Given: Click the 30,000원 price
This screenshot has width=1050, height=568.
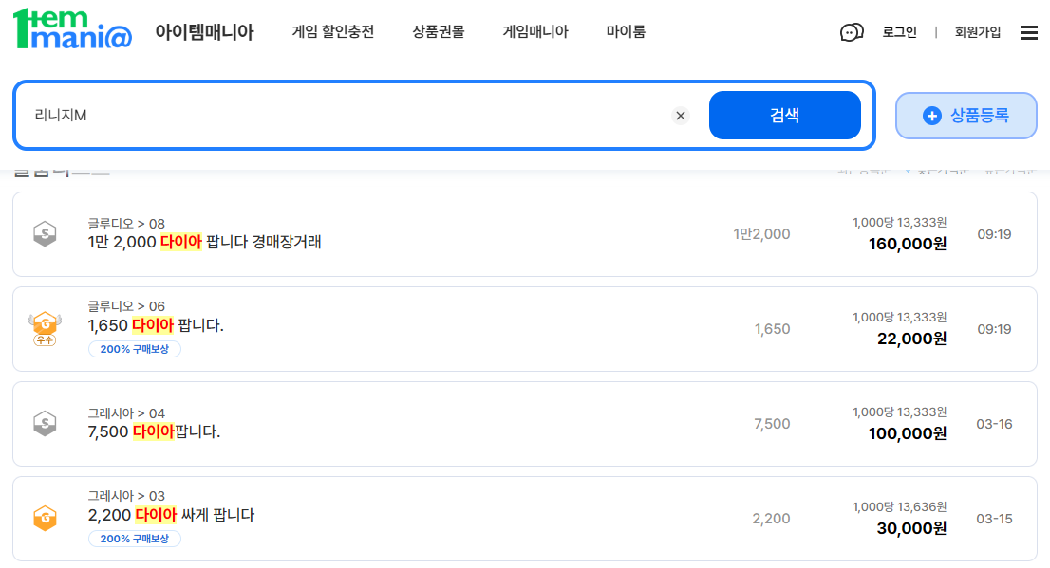Looking at the screenshot, I should (x=911, y=528).
